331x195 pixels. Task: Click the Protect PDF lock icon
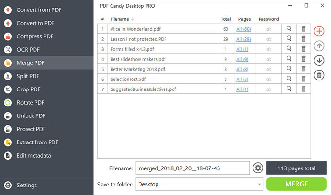click(x=8, y=129)
